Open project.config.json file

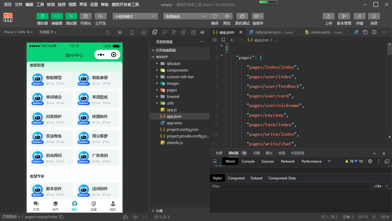pyautogui.click(x=180, y=129)
